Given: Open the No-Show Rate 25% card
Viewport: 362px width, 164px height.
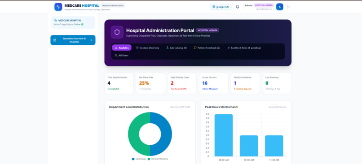Looking at the screenshot, I should 150,83.
